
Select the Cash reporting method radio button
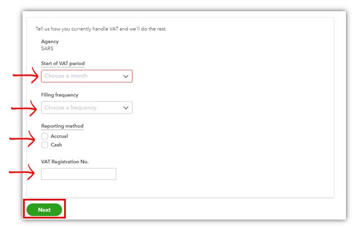(44, 145)
